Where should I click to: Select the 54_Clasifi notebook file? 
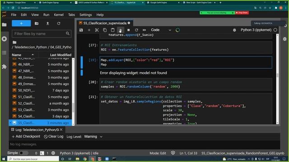[x=41, y=116]
